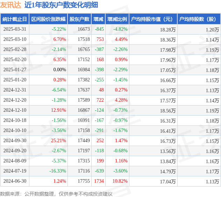Click the date cell 2024-06-30

15,181
